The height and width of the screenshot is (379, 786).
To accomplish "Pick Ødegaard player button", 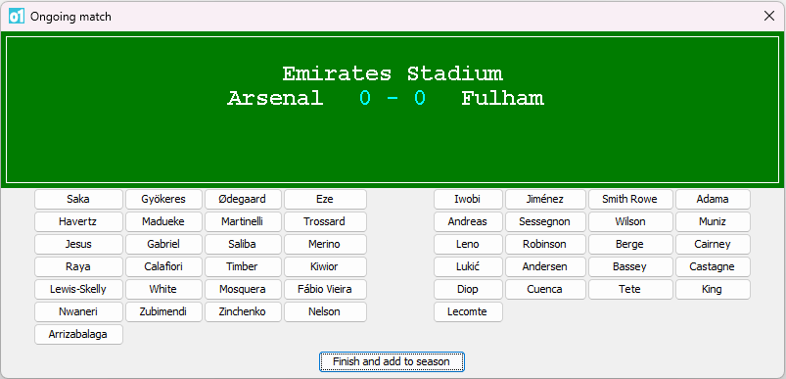I will click(243, 199).
